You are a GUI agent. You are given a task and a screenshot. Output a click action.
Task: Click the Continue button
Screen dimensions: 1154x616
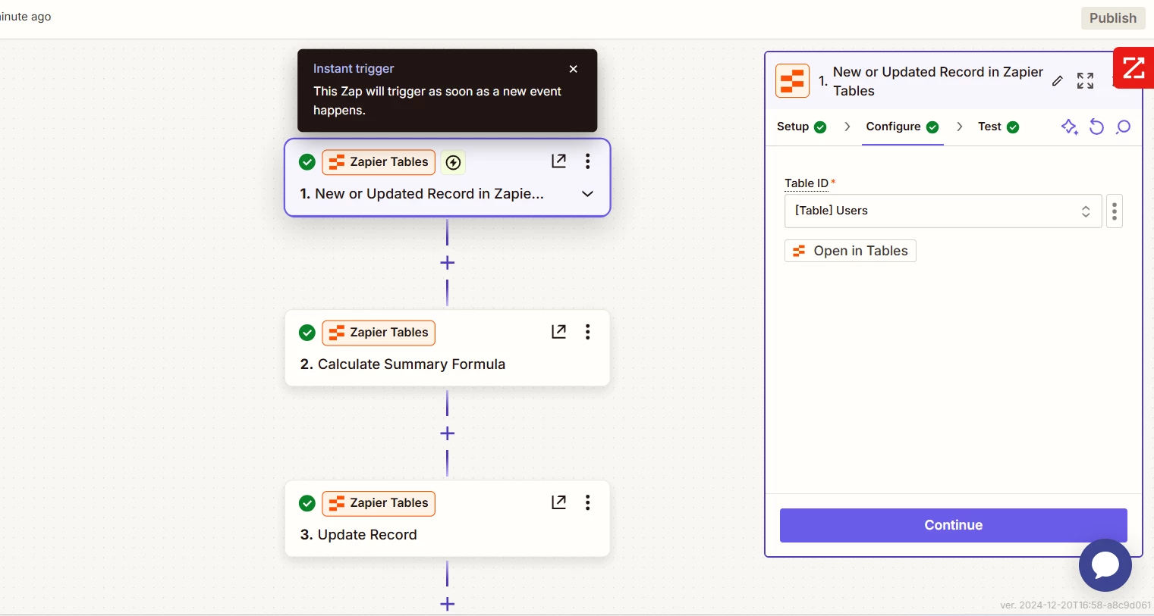(954, 525)
